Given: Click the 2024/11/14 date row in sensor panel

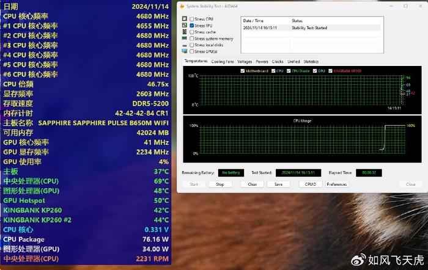Looking at the screenshot, I should click(86, 7).
